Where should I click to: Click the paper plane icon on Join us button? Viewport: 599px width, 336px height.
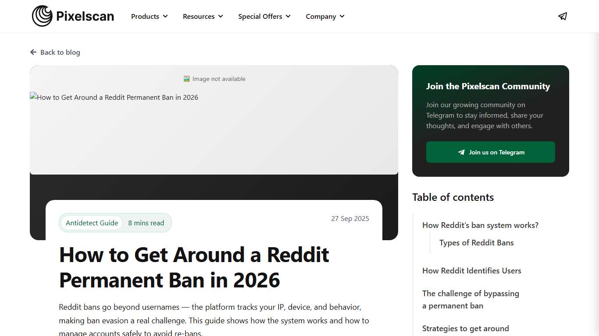coord(461,152)
